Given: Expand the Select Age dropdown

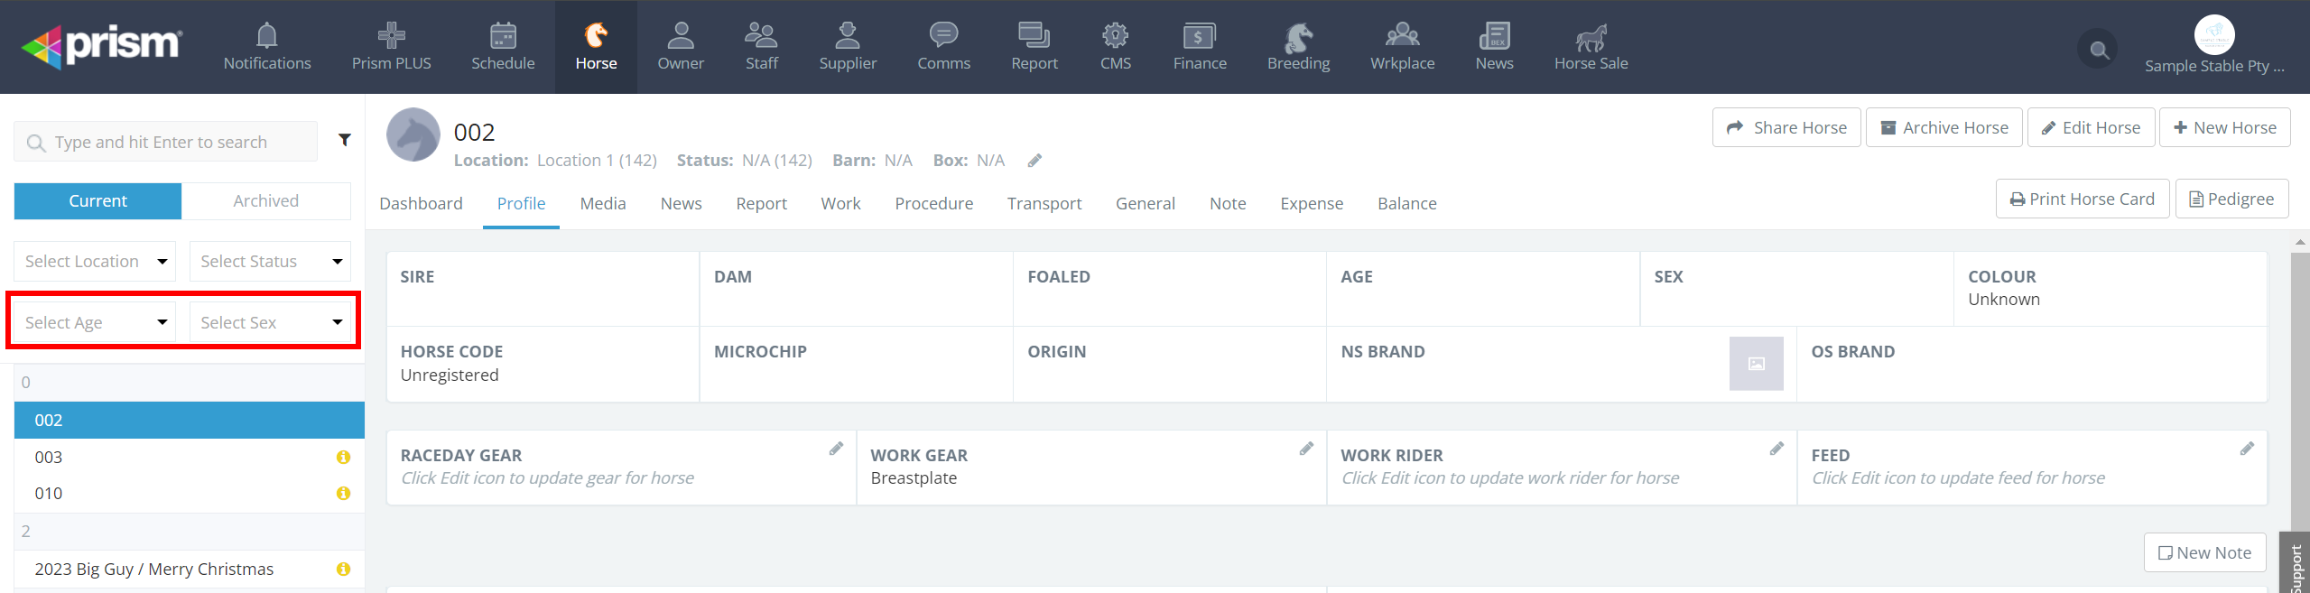Looking at the screenshot, I should click(x=95, y=322).
